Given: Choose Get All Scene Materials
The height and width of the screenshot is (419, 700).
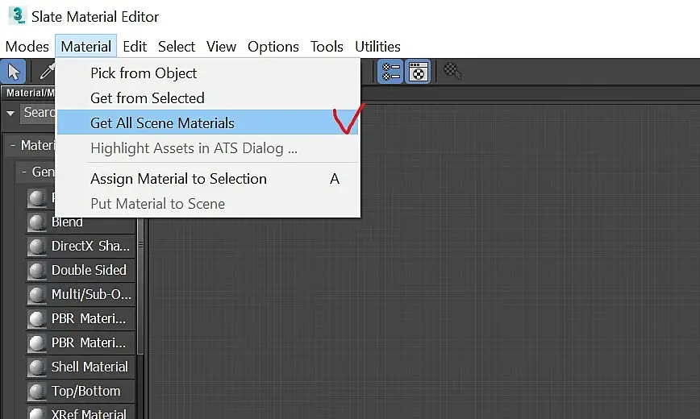Looking at the screenshot, I should [x=162, y=123].
